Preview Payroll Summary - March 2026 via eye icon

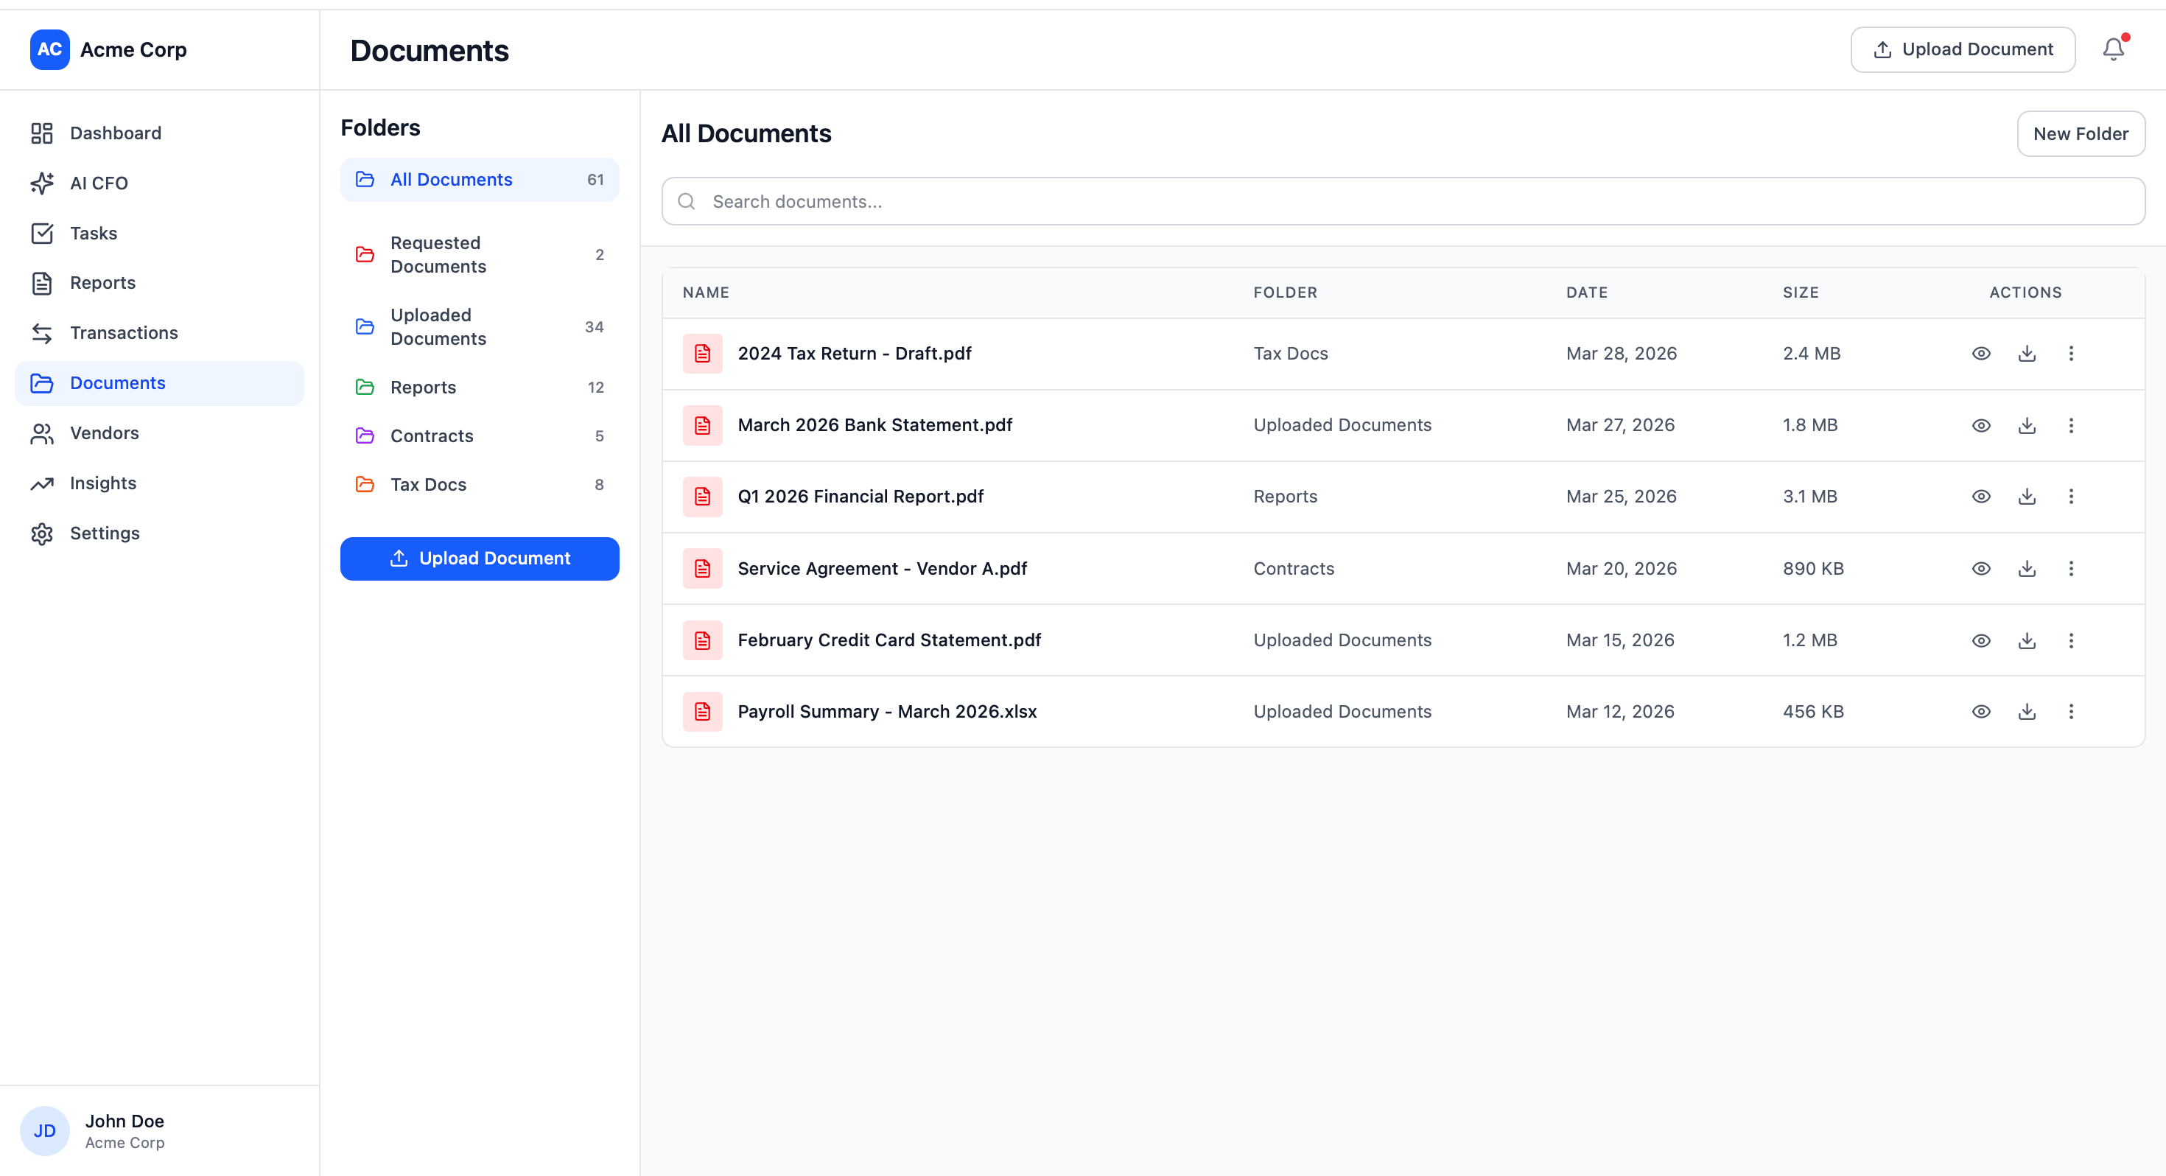coord(1981,712)
